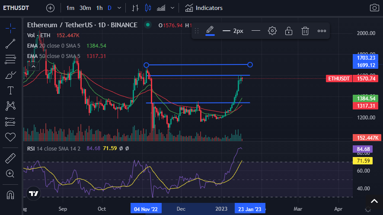Click the ETHUSDT symbol search
The width and height of the screenshot is (383, 215).
(x=16, y=8)
